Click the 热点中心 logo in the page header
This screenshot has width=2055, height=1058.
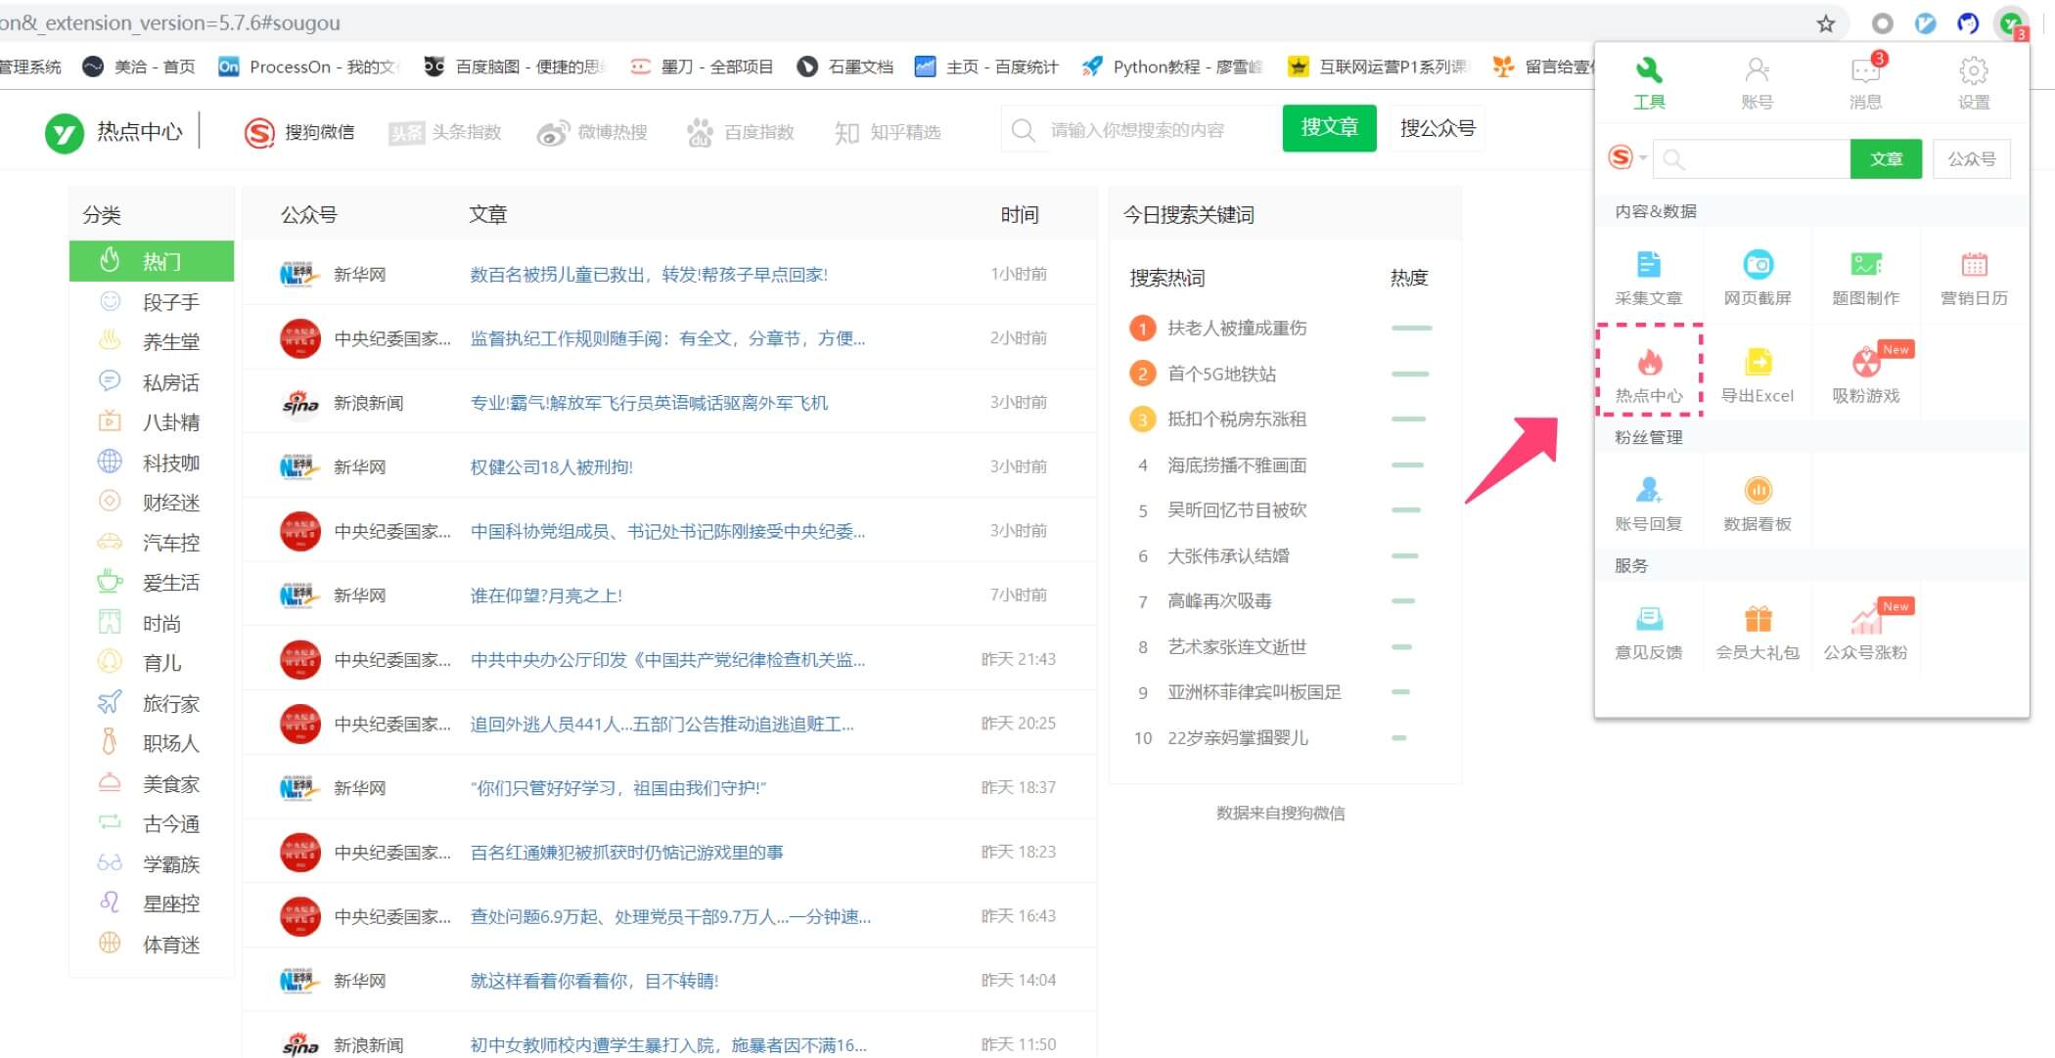point(114,132)
